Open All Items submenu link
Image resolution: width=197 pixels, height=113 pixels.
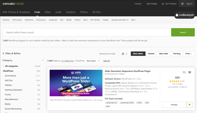click(6, 20)
